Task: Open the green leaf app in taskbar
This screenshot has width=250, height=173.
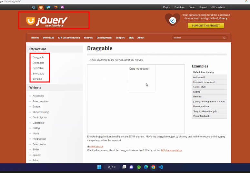Action: click(x=139, y=167)
